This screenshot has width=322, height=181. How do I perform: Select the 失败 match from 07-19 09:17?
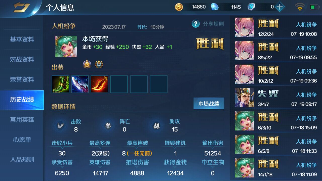[276, 98]
